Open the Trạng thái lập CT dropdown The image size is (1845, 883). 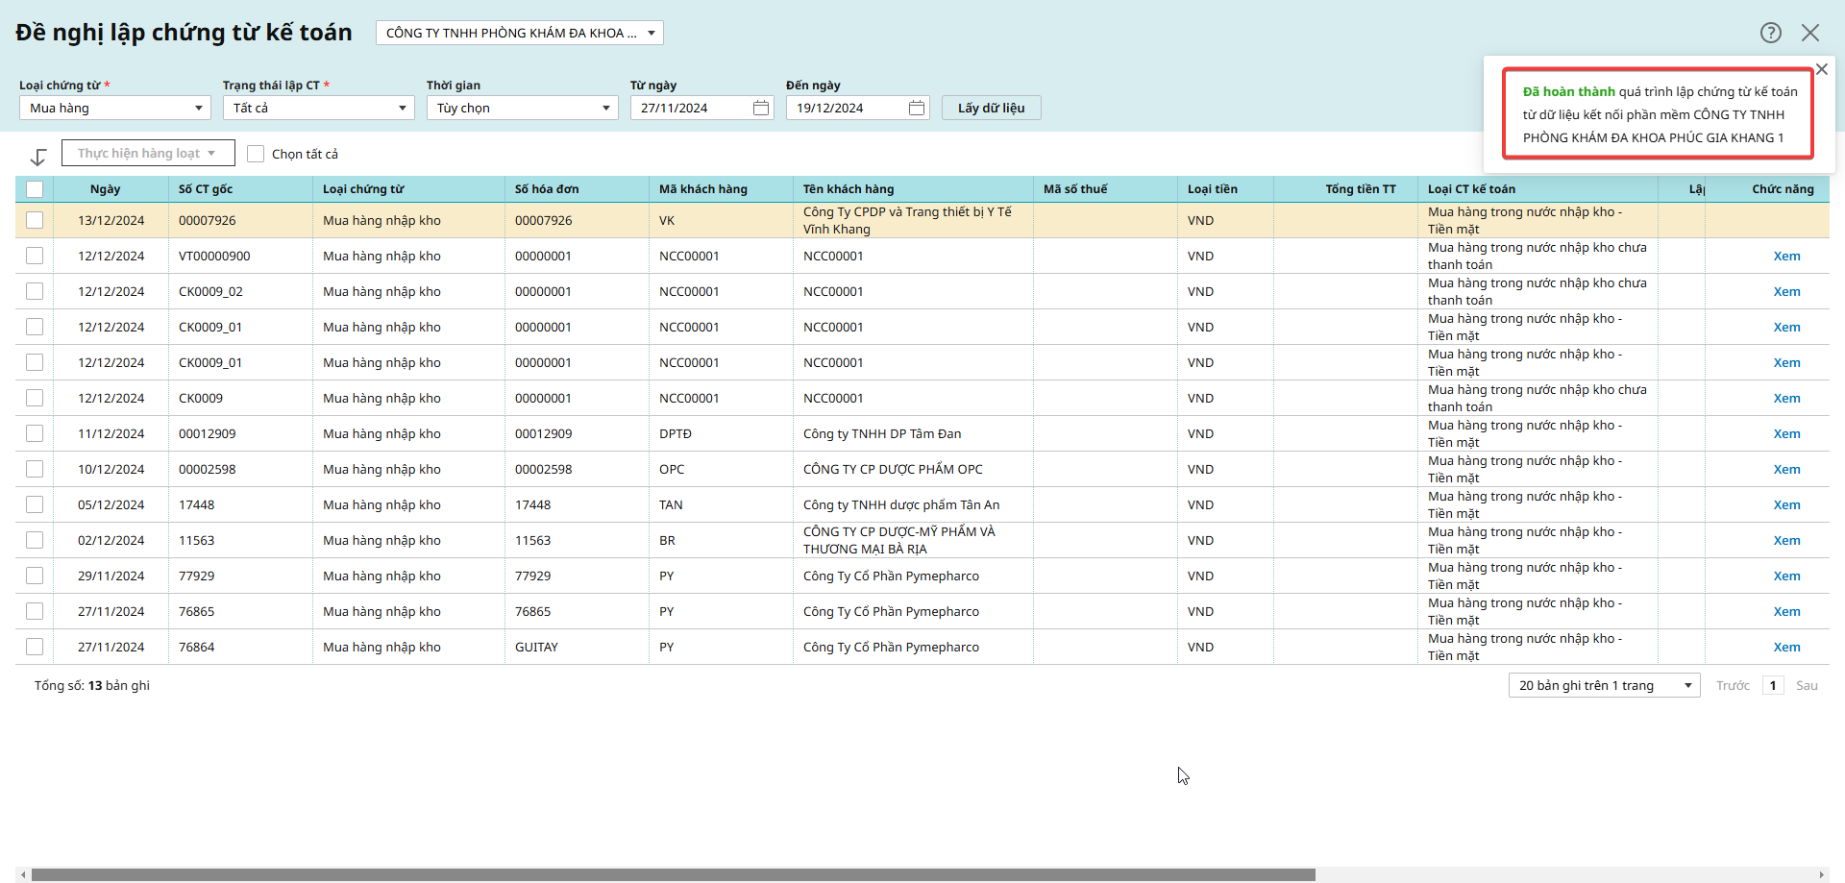pyautogui.click(x=319, y=108)
